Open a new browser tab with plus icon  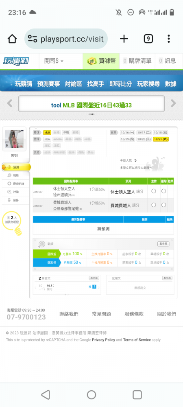point(124,39)
